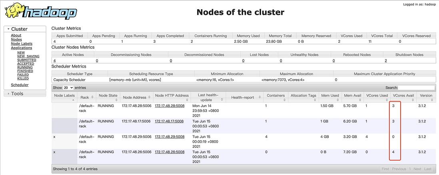This screenshot has height=175, width=439.
Task: Focus the table Search field
Action: (416, 87)
